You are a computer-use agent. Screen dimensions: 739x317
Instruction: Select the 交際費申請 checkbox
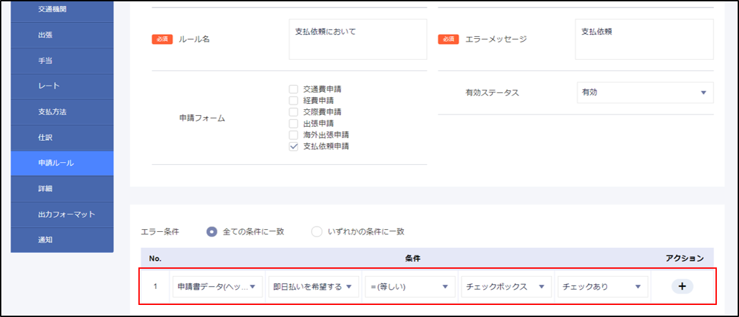click(294, 112)
